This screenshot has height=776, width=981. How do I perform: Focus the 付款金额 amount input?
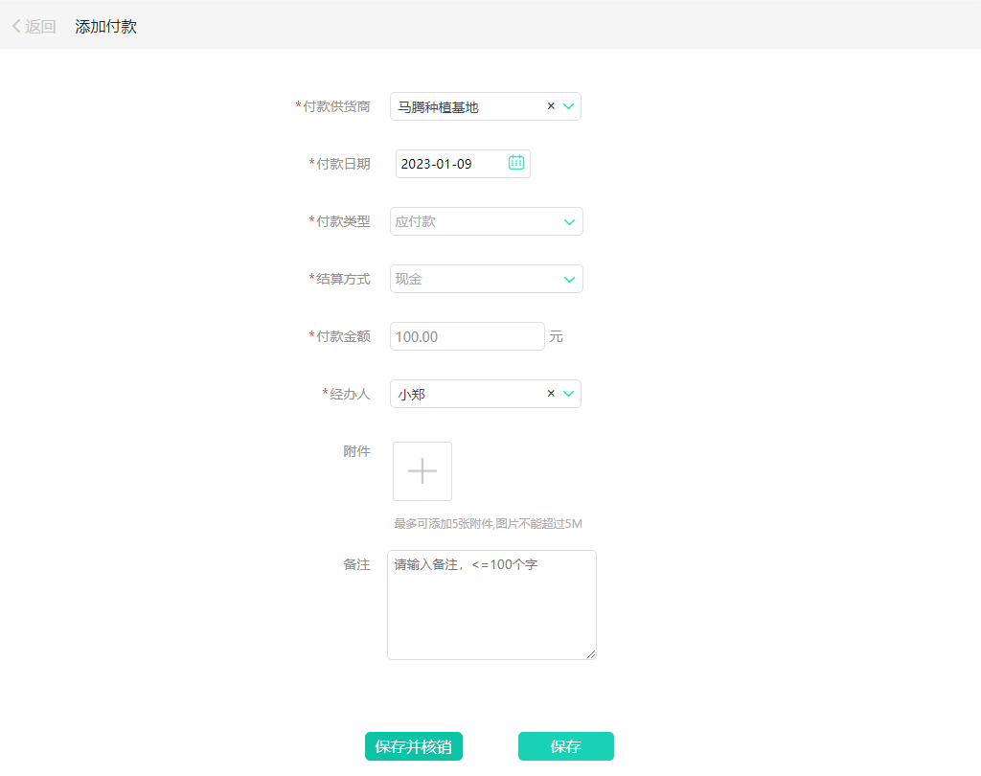tap(467, 336)
